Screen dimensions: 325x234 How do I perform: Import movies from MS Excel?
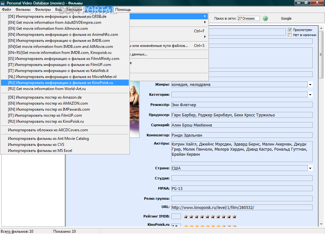click(x=65, y=151)
